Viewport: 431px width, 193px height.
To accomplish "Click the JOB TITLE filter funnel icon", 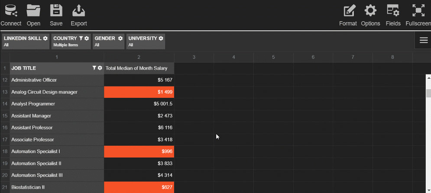I will 94,68.
